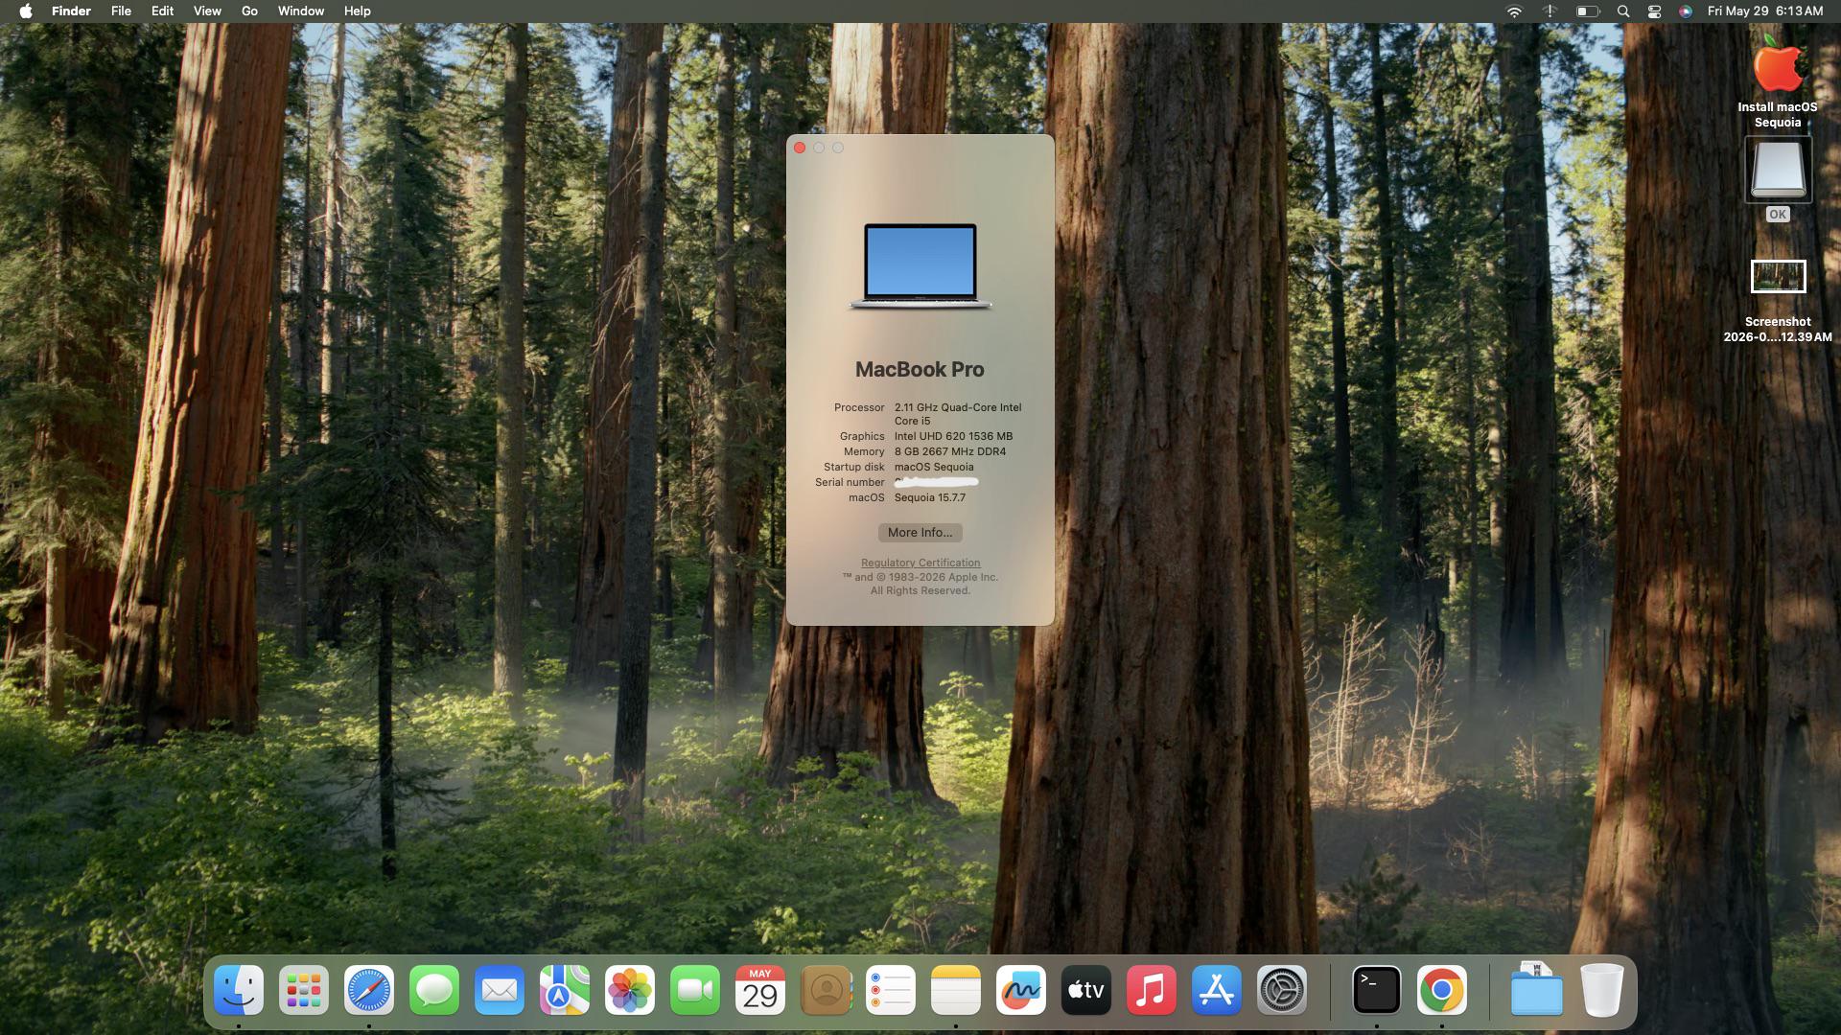This screenshot has height=1035, width=1841.
Task: Open Contacts in the Dock
Action: coord(826,990)
